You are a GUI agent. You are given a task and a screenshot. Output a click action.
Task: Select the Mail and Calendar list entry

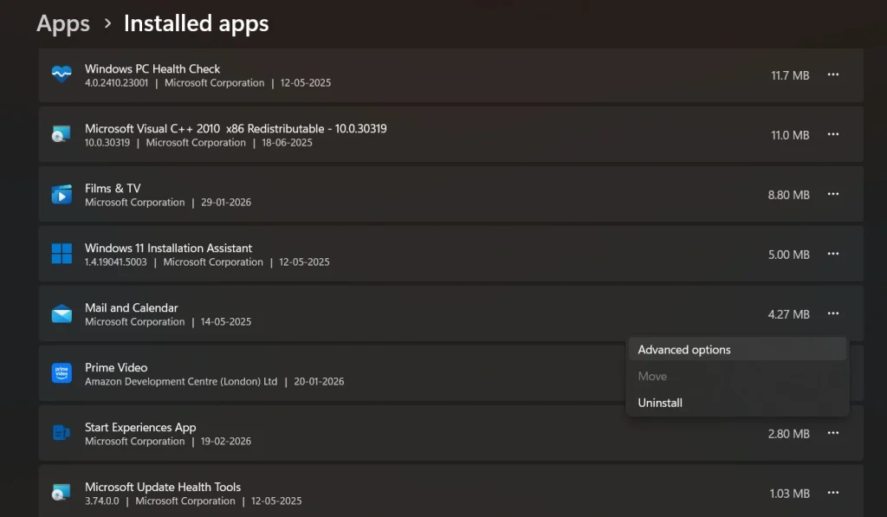click(346, 313)
